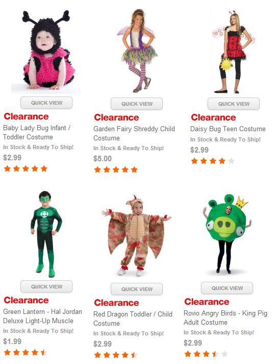
Task: Open the Garden Fairy Shreddy Child Costume link
Action: [x=134, y=133]
